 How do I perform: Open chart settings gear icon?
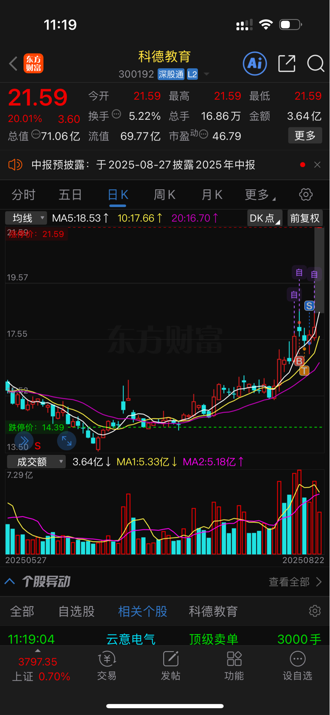pos(306,195)
